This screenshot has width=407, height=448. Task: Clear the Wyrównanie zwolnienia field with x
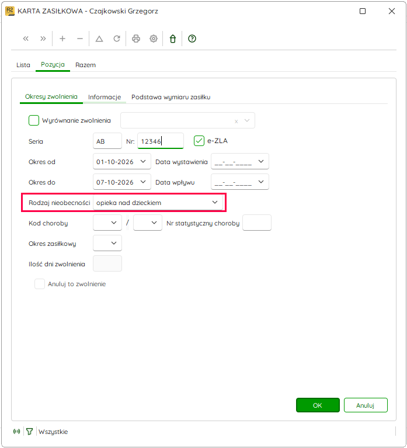[236, 121]
